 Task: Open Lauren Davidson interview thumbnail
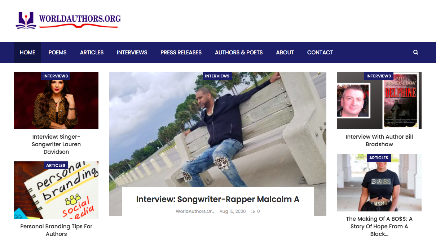coord(56,100)
